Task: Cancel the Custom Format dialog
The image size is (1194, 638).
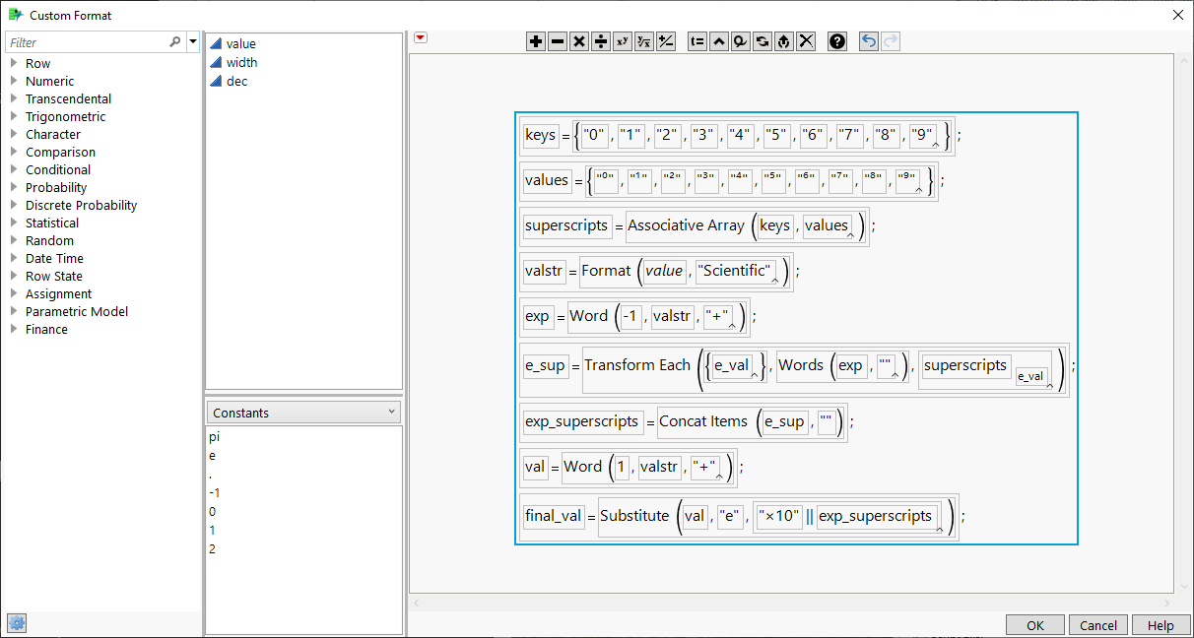Action: 1097,624
